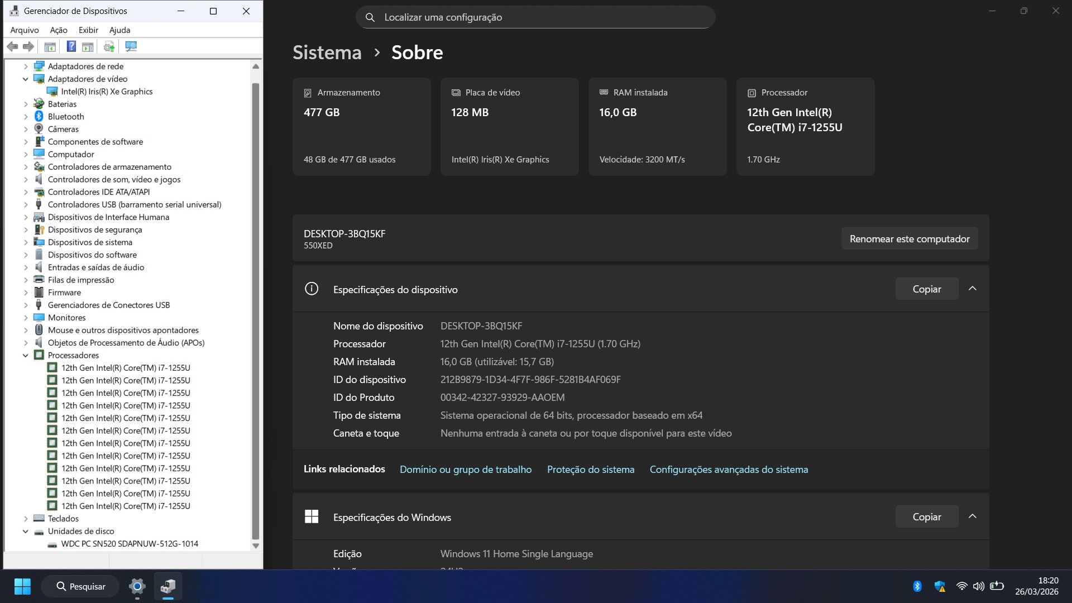1072x603 pixels.
Task: Click the Placa de vídeo 128 MB card
Action: point(510,127)
